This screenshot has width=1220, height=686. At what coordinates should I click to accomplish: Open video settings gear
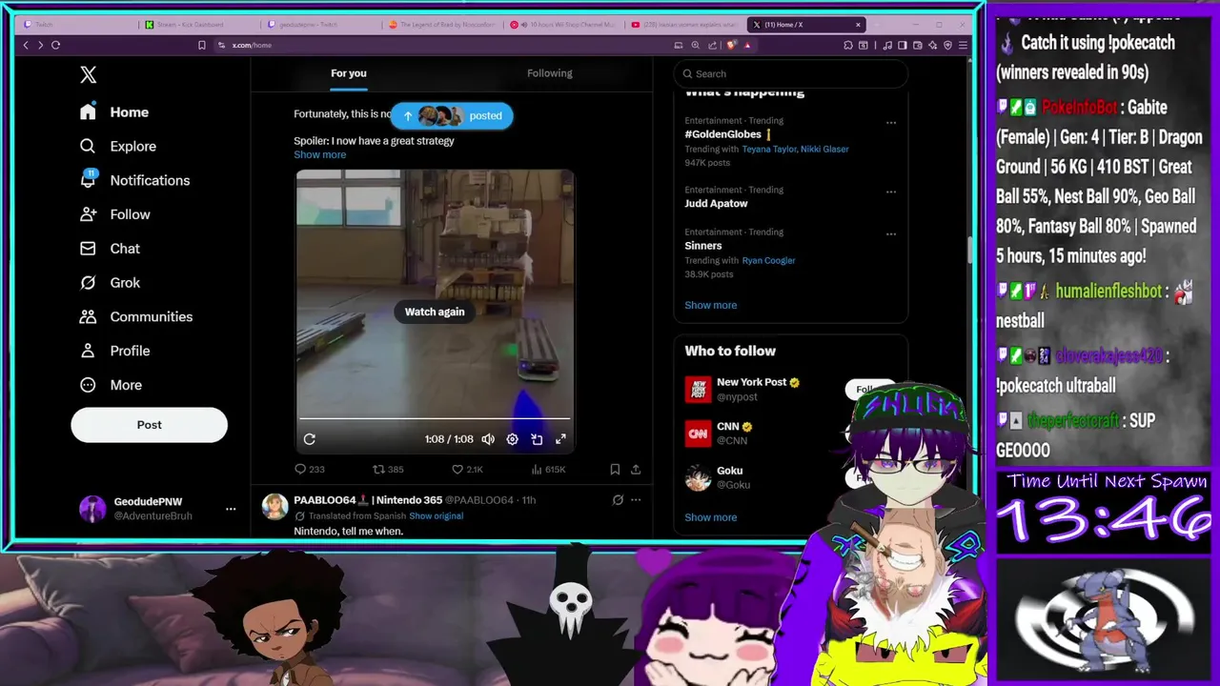pos(512,439)
